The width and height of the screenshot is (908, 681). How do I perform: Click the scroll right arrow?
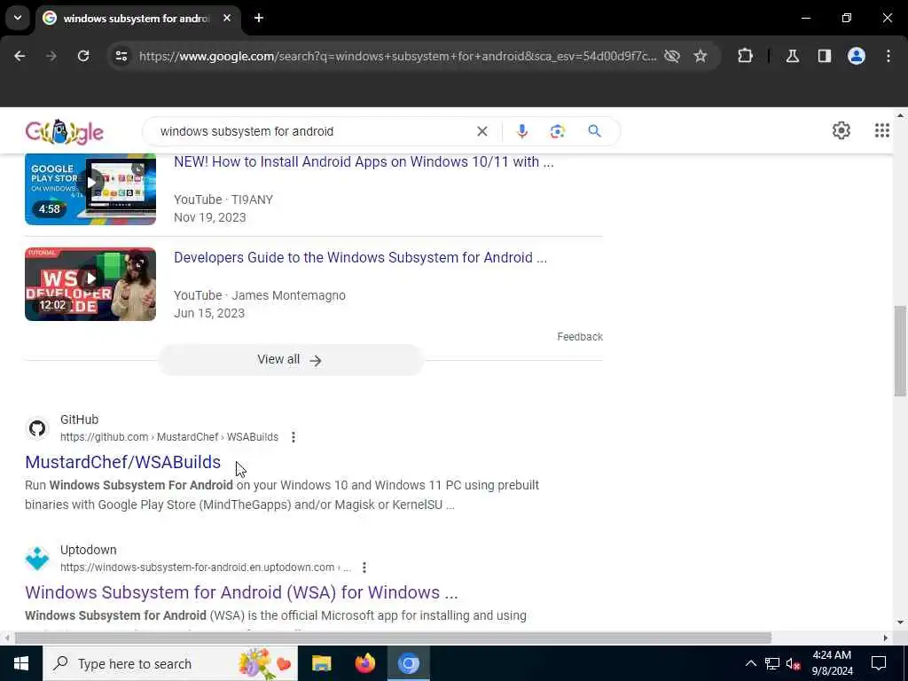click(x=886, y=638)
